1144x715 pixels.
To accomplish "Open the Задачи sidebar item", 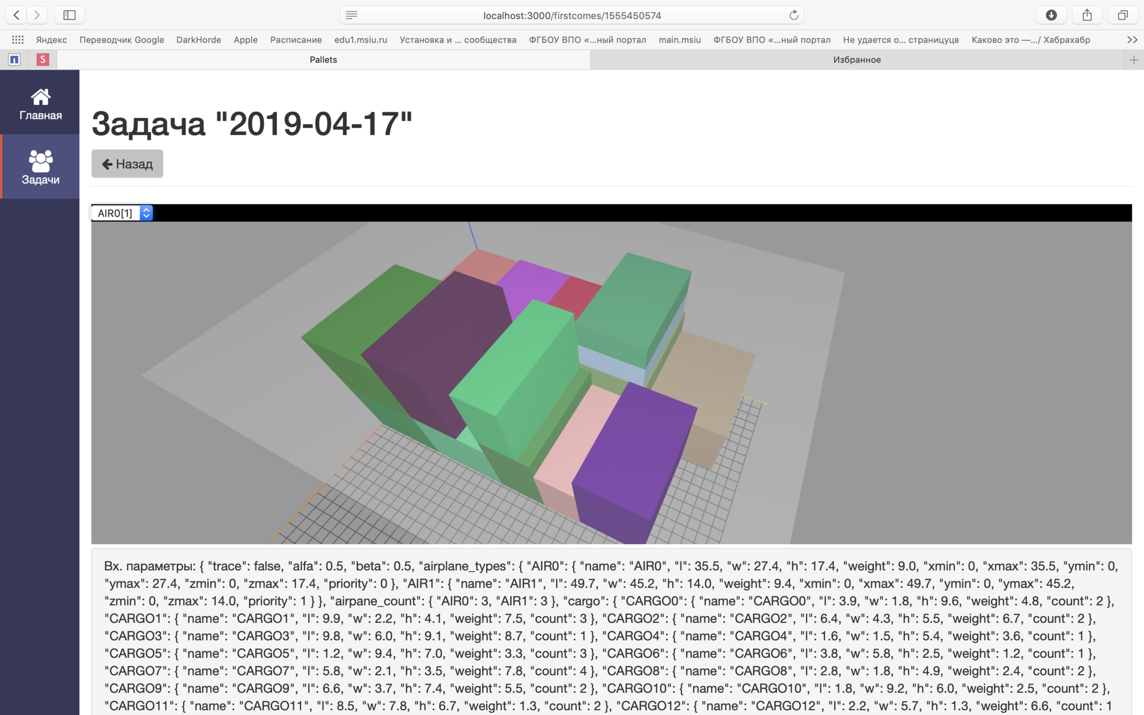I will 40,167.
